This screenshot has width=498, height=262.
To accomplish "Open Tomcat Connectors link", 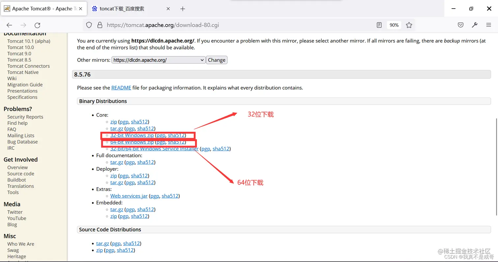I will click(28, 66).
